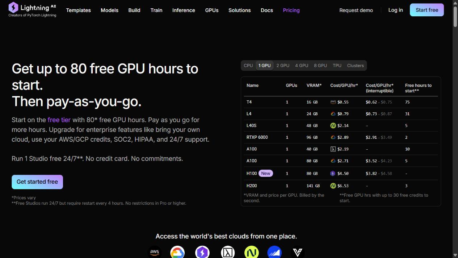Click Request demo link
This screenshot has width=458, height=258.
point(356,10)
